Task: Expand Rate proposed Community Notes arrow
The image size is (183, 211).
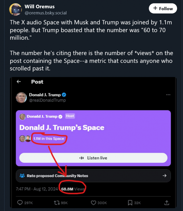Action: (164, 176)
